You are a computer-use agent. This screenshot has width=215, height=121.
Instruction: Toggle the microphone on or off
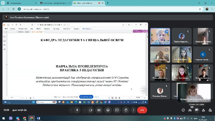(77, 110)
